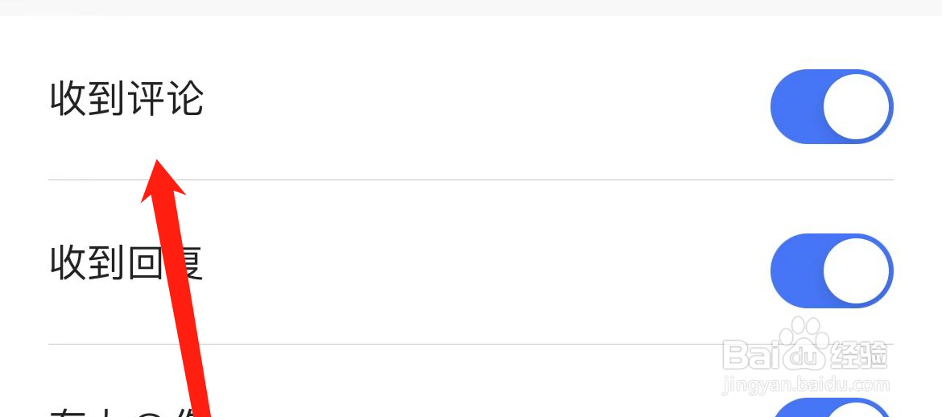
Task: Disable the 收到回复 switch
Action: pos(831,270)
